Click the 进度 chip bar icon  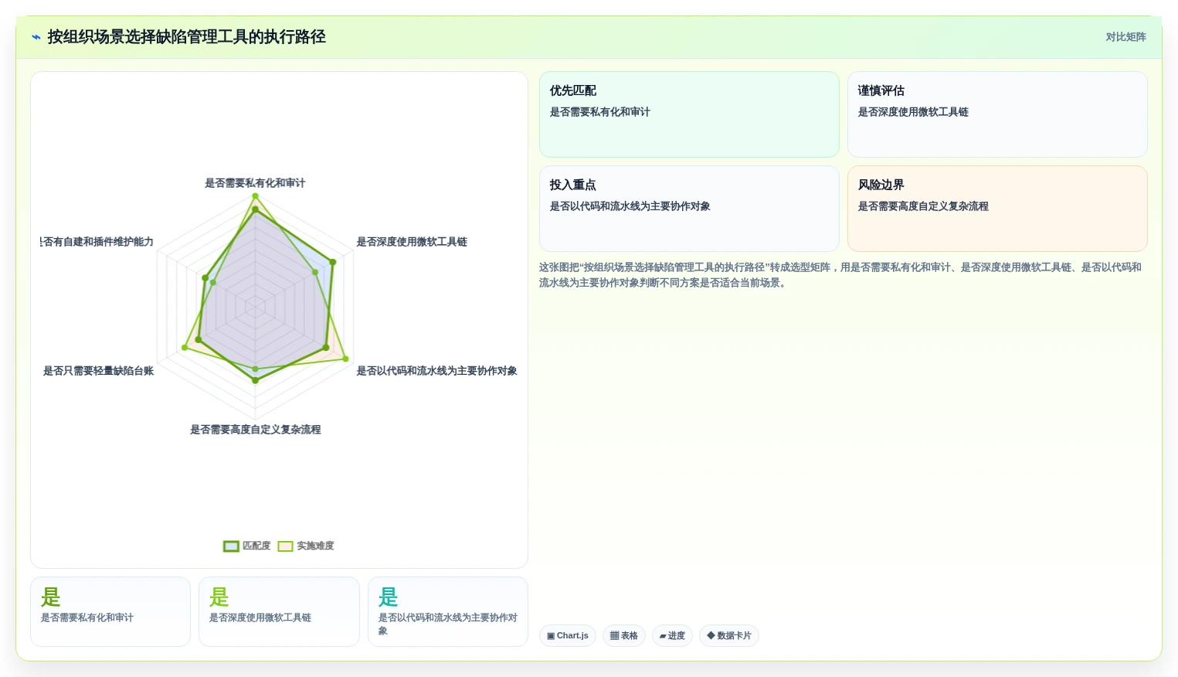(x=663, y=636)
